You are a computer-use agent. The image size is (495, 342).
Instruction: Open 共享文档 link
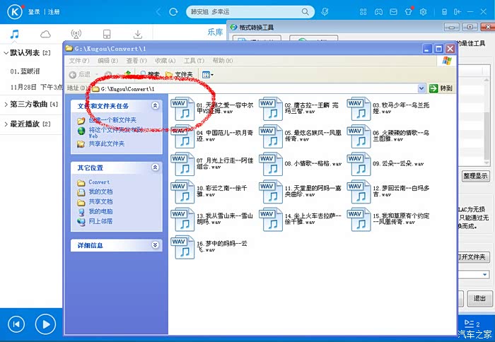pos(100,201)
